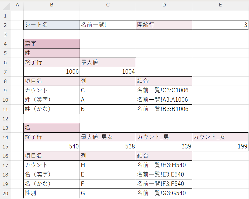Click row header 7
The width and height of the screenshot is (249, 199).
[x=5, y=72]
